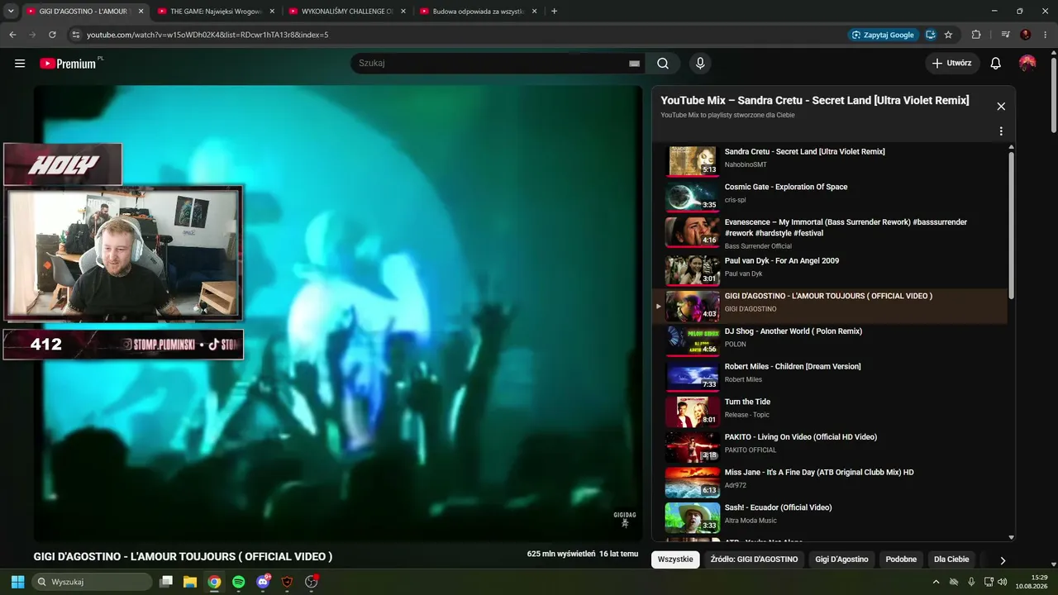Image resolution: width=1058 pixels, height=595 pixels.
Task: Show hidden system tray icons
Action: 936,582
